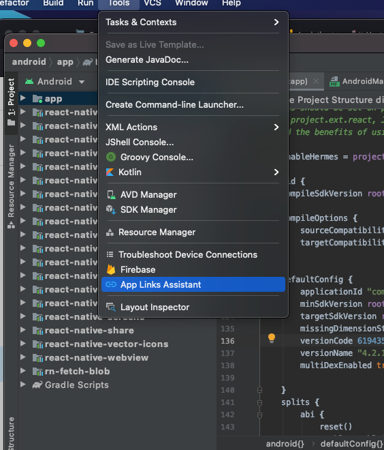The image size is (384, 450).
Task: Open IDE Scripting Console
Action: (x=193, y=82)
